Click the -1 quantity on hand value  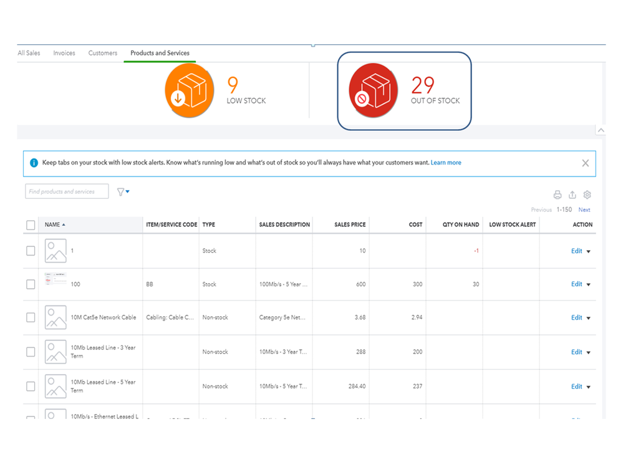[476, 251]
